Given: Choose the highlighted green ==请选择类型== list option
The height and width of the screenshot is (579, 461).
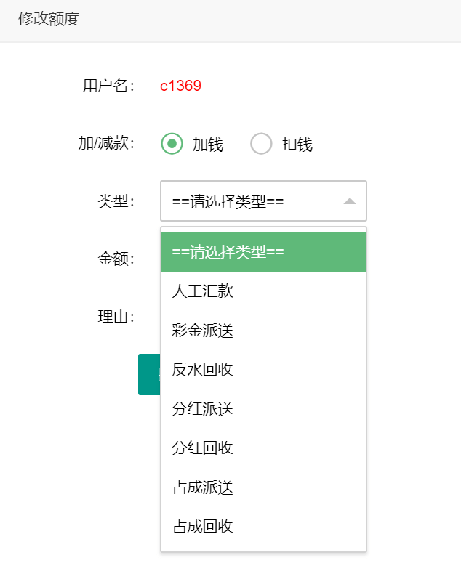Looking at the screenshot, I should pyautogui.click(x=263, y=252).
